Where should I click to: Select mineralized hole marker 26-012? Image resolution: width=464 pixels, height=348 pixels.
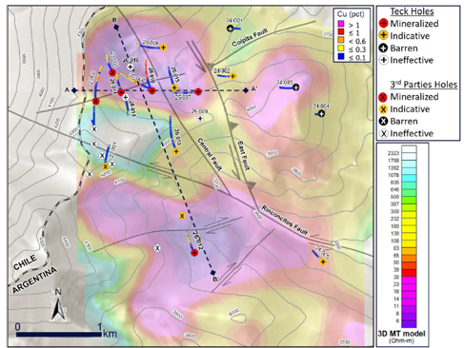tap(194, 253)
